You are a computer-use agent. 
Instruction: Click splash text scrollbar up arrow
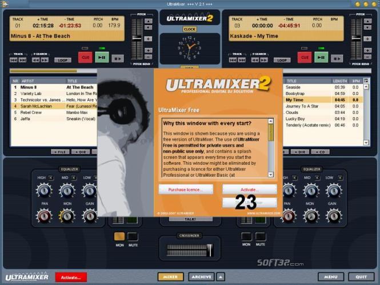(271, 121)
